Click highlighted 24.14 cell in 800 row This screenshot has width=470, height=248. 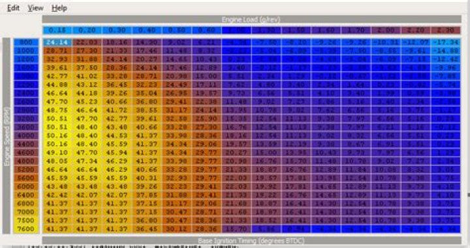(x=57, y=42)
